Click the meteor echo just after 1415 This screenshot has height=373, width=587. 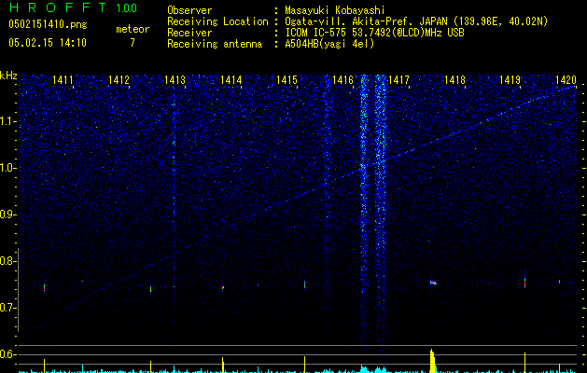(x=304, y=284)
